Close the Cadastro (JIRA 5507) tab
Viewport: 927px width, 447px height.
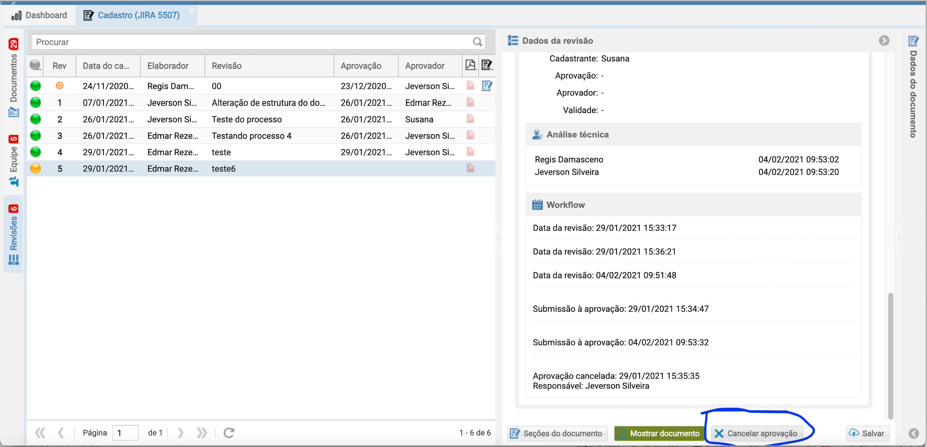click(x=192, y=10)
